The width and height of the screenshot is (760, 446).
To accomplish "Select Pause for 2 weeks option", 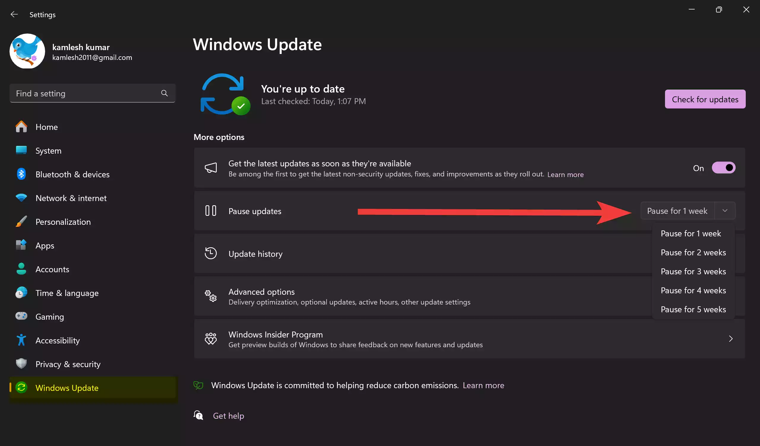I will pyautogui.click(x=693, y=253).
